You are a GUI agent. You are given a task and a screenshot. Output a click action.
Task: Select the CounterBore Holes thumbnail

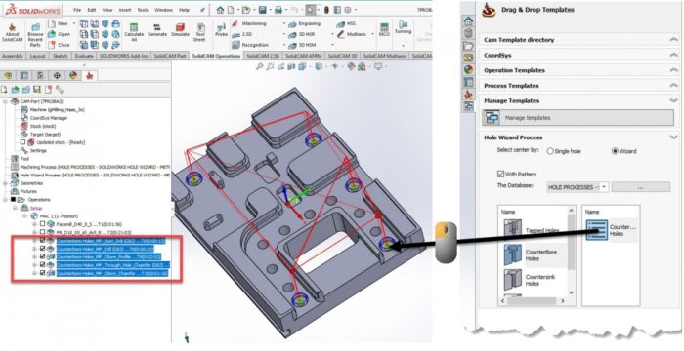(x=513, y=254)
